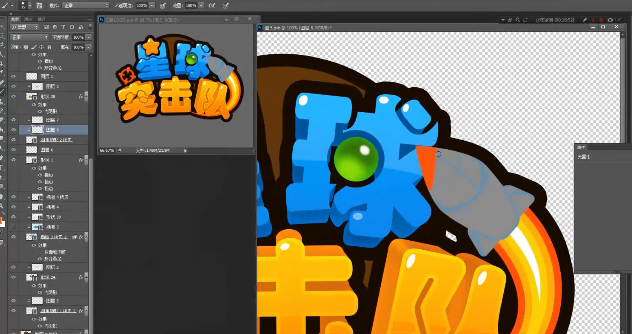Screen dimensions: 632x334
Task: Filter layers by adjustment layer icon
Action: pos(55,27)
